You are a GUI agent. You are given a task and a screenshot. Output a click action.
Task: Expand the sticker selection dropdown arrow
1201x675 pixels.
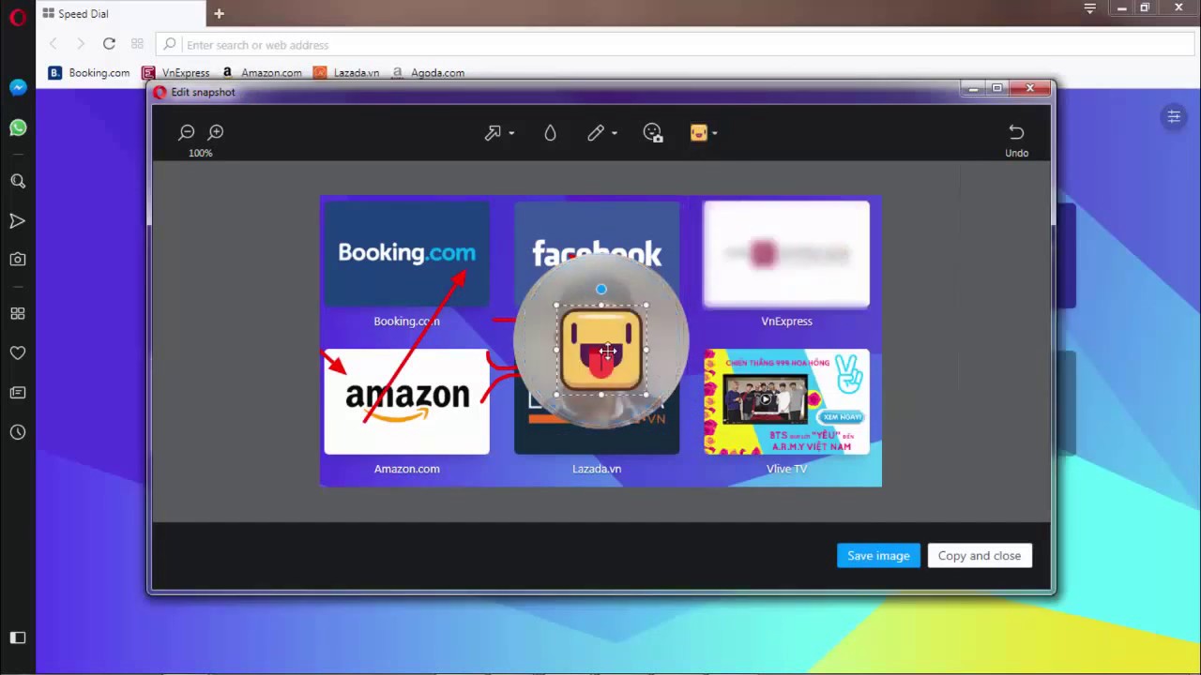(715, 133)
